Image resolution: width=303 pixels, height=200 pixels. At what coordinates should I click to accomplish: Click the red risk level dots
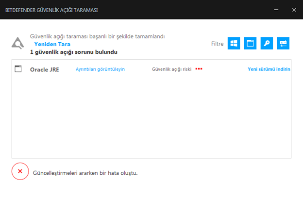click(199, 69)
